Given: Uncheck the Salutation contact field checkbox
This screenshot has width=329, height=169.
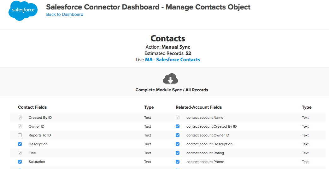Looking at the screenshot, I should point(20,162).
